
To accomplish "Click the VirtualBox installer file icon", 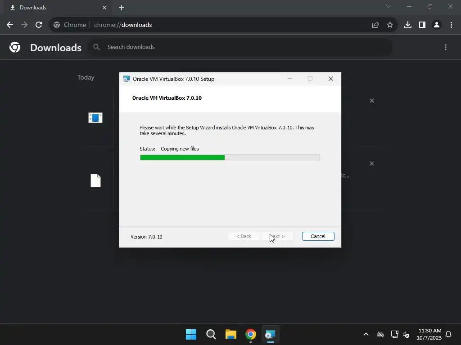I will coord(95,118).
